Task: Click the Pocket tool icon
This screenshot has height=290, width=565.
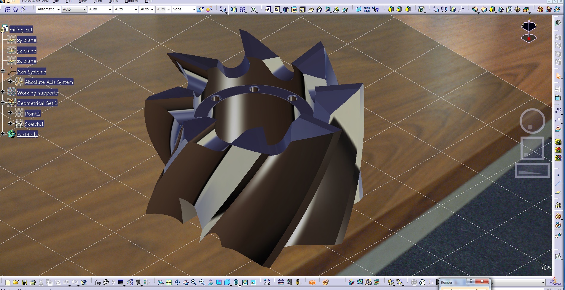Action: 277,9
